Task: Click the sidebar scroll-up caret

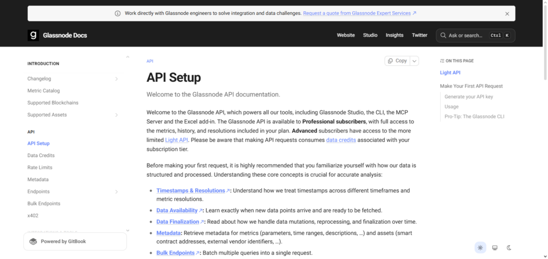Action: pyautogui.click(x=127, y=57)
